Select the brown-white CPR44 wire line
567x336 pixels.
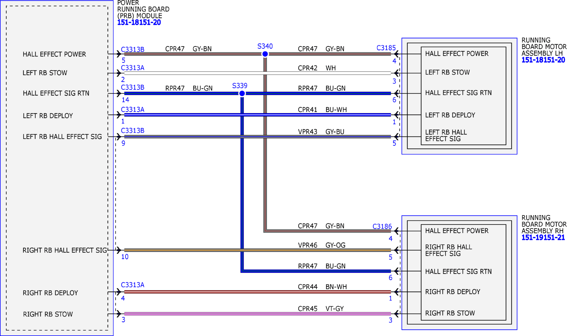pyautogui.click(x=257, y=292)
